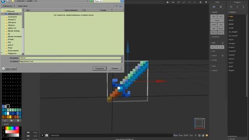This screenshot has width=249, height=140.
Task: Take a screenshot with the camera icon
Action: point(47,135)
